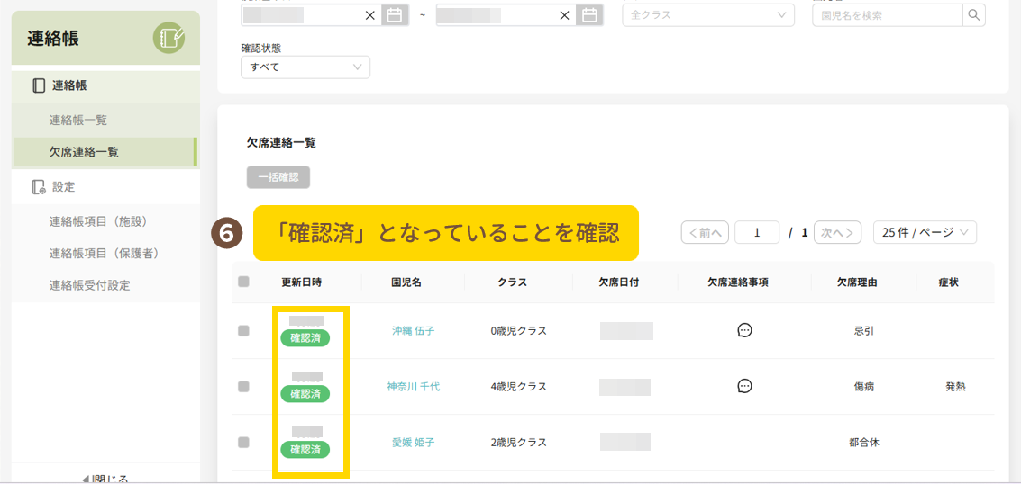
Task: Clear the start date field
Action: [x=370, y=15]
